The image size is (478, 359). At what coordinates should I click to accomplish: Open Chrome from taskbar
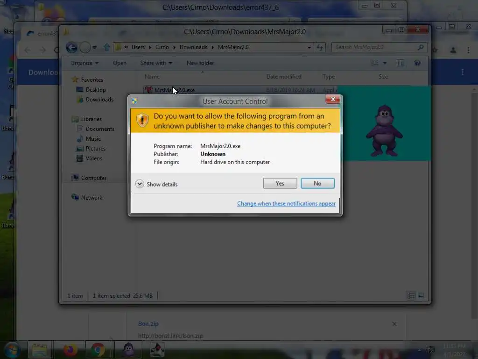click(98, 350)
